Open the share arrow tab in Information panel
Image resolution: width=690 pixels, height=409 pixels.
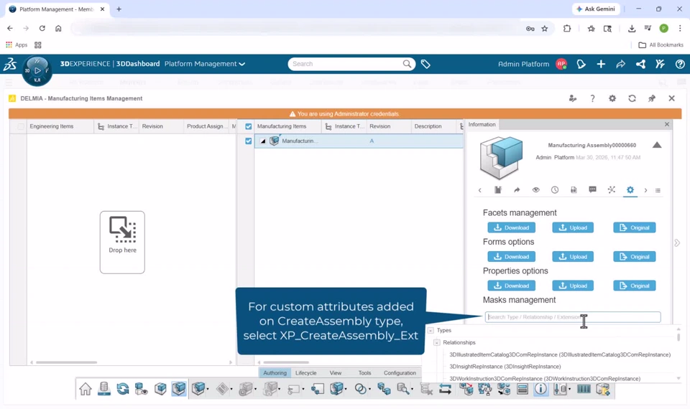[x=517, y=189]
